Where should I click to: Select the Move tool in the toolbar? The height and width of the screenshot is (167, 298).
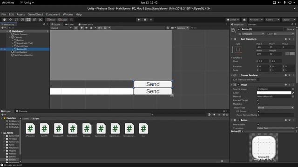(10, 19)
